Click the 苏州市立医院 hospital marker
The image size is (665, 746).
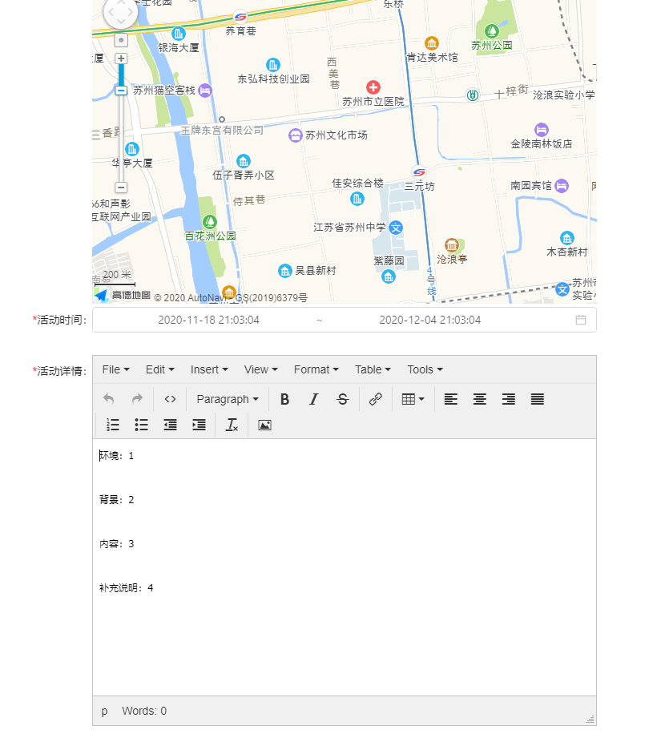[x=373, y=87]
